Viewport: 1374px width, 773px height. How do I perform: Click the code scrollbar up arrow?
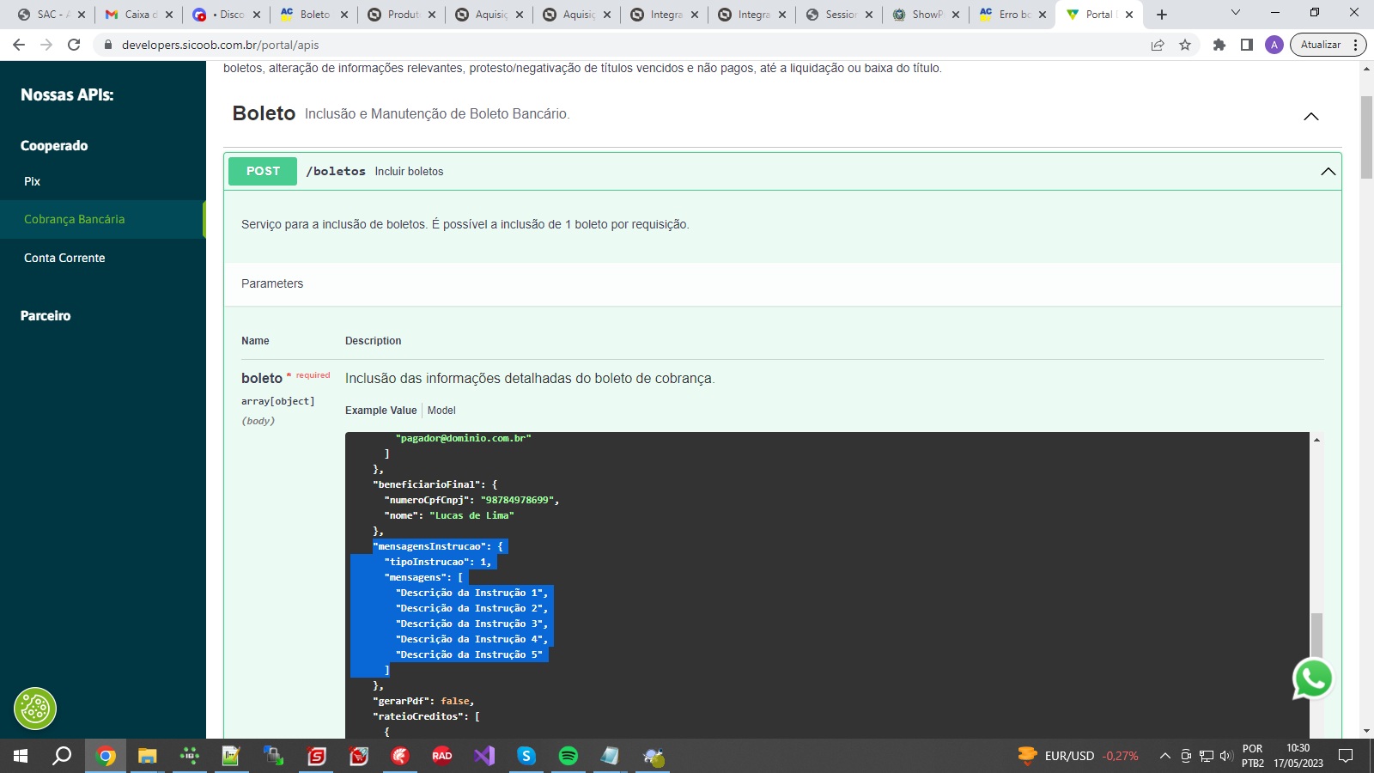point(1316,440)
